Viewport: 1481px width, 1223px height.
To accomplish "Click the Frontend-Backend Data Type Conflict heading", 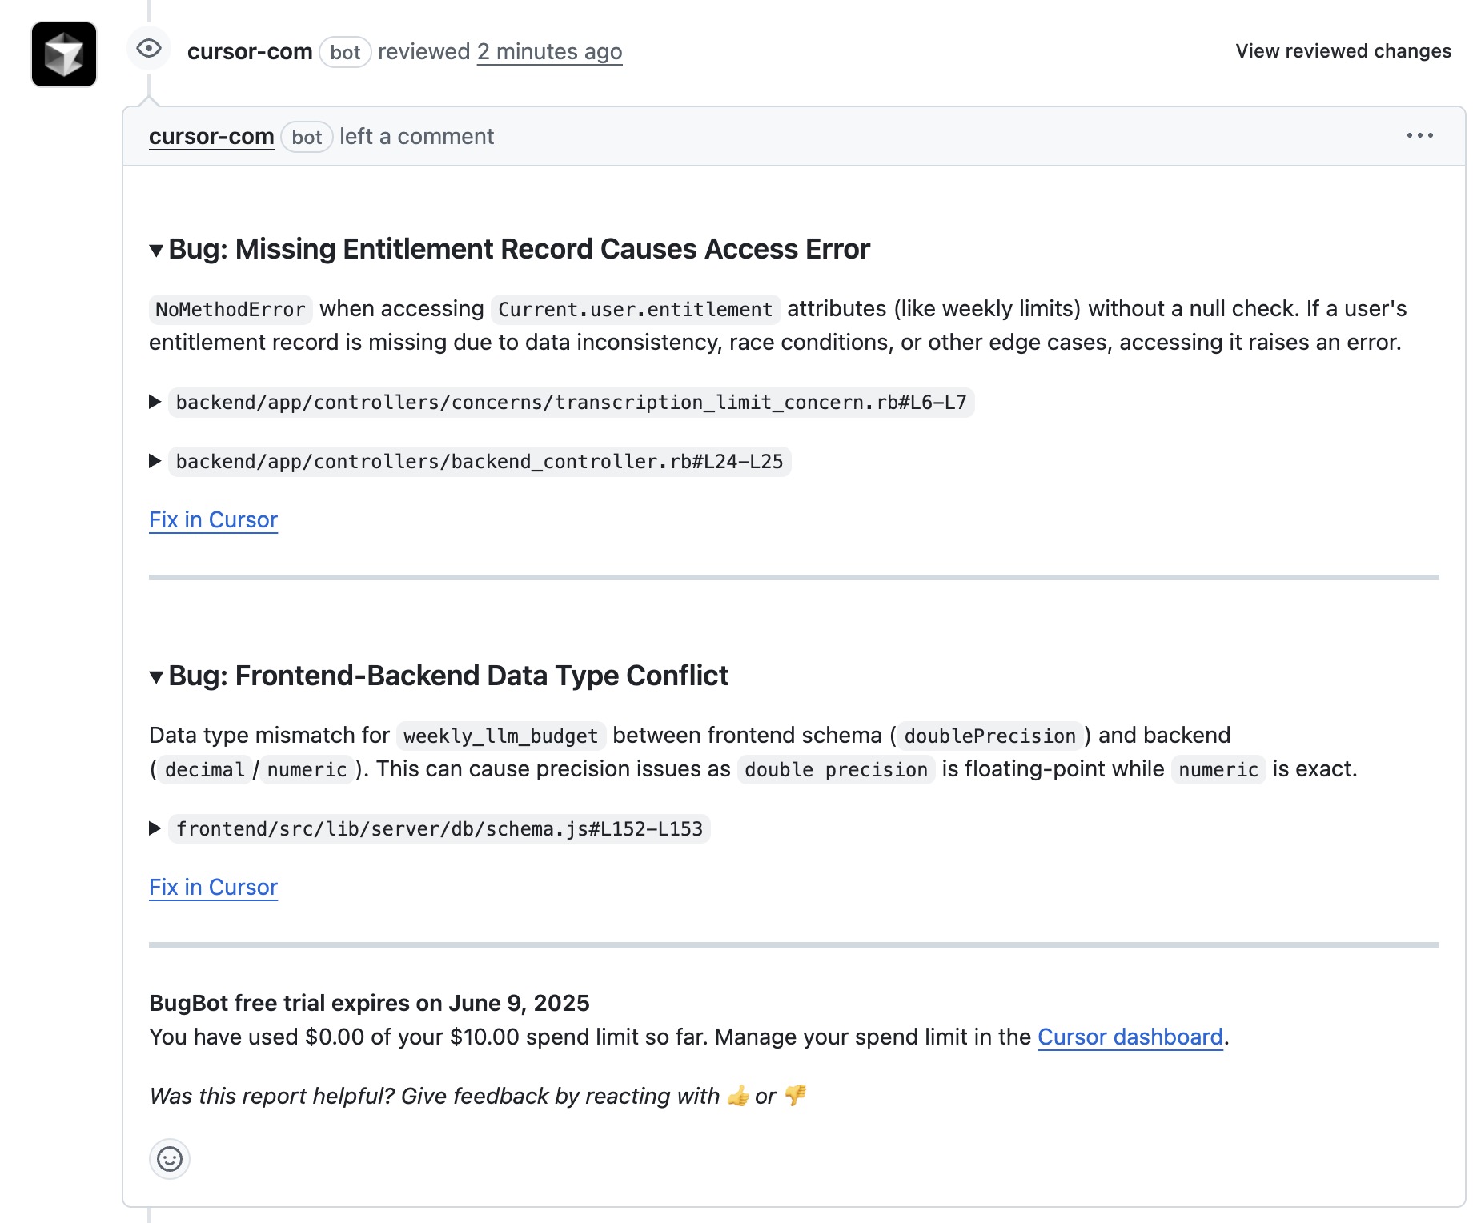I will (x=448, y=676).
